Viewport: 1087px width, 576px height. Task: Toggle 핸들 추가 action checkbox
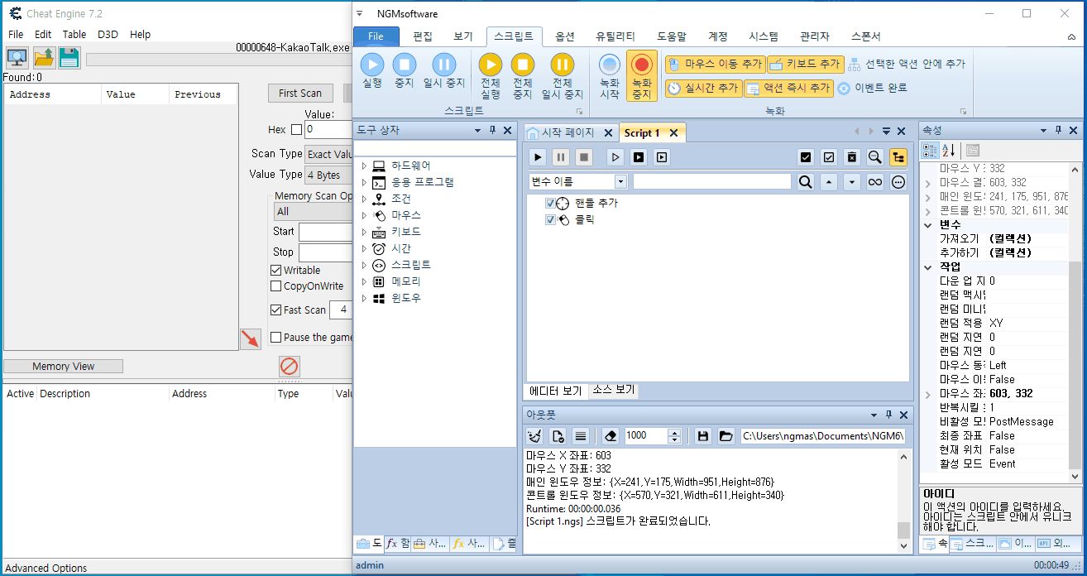(x=551, y=204)
